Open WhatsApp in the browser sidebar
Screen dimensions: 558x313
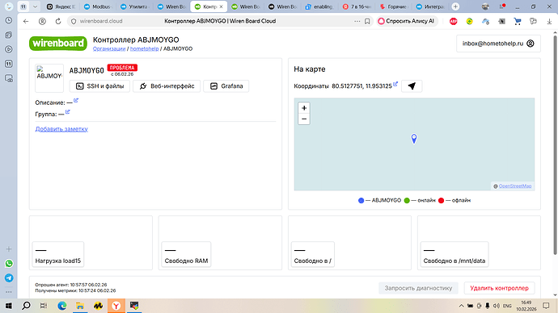tap(9, 263)
